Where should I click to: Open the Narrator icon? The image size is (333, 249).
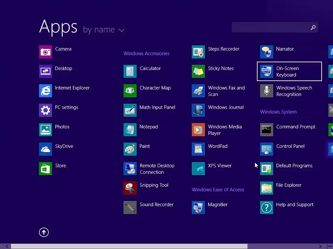tap(267, 52)
